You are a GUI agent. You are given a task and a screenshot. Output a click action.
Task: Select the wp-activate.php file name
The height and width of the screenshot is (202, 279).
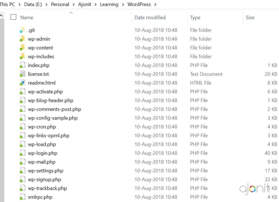click(45, 92)
